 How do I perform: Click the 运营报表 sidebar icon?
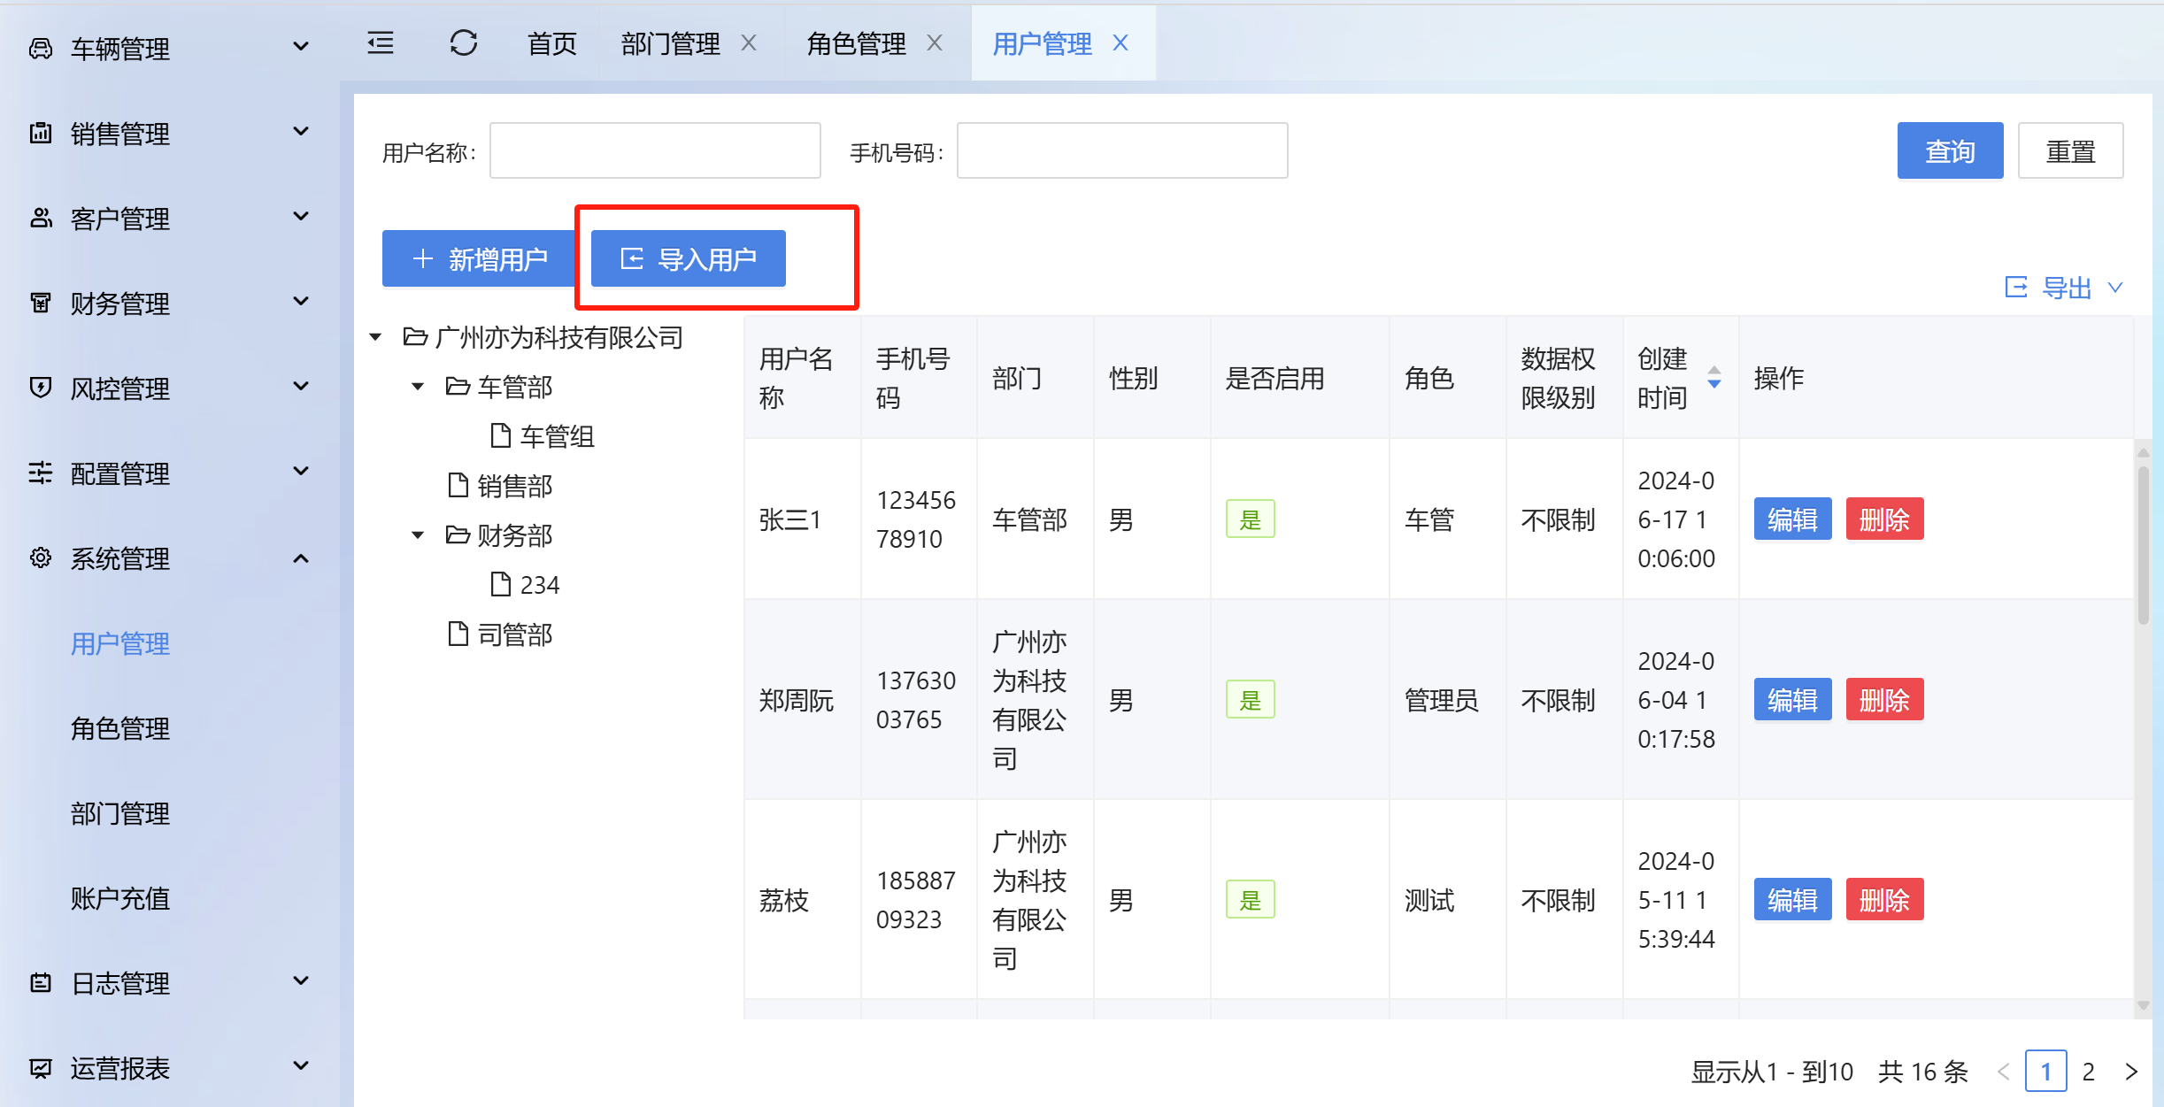pyautogui.click(x=41, y=1067)
